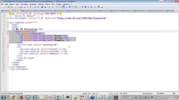This screenshot has width=179, height=100.
Task: Open the Language menu
Action: point(33,4)
